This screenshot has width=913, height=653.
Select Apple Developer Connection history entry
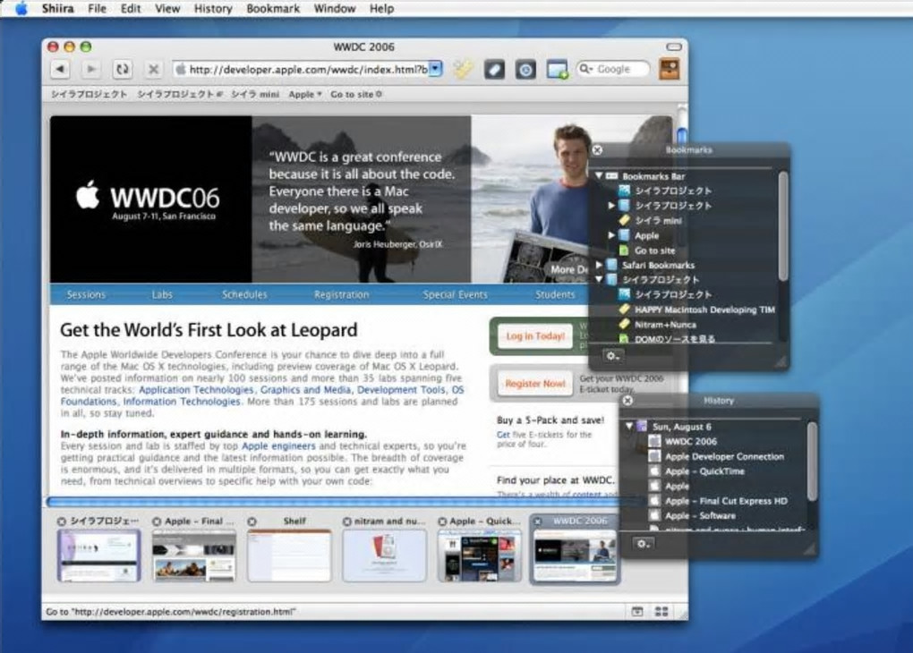click(724, 456)
